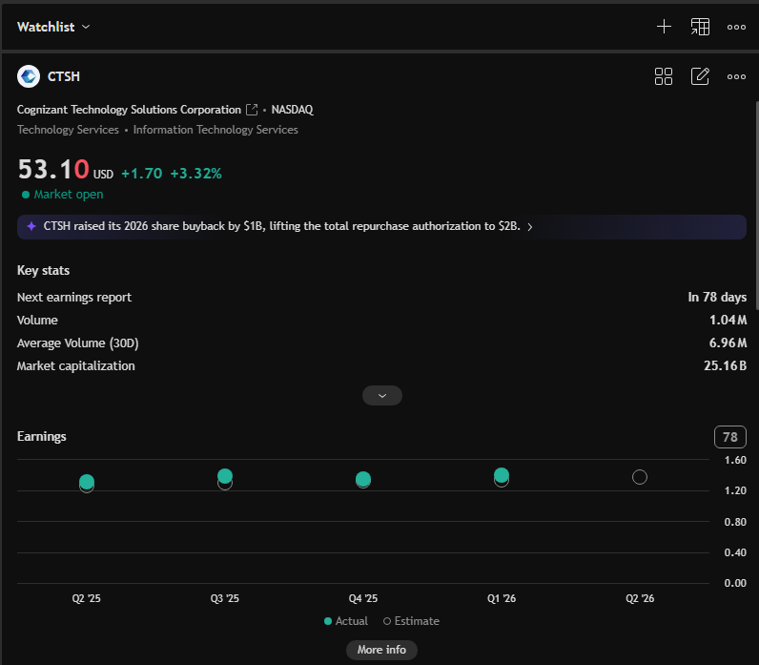
Task: Click the Market capitalization label
Action: click(76, 366)
